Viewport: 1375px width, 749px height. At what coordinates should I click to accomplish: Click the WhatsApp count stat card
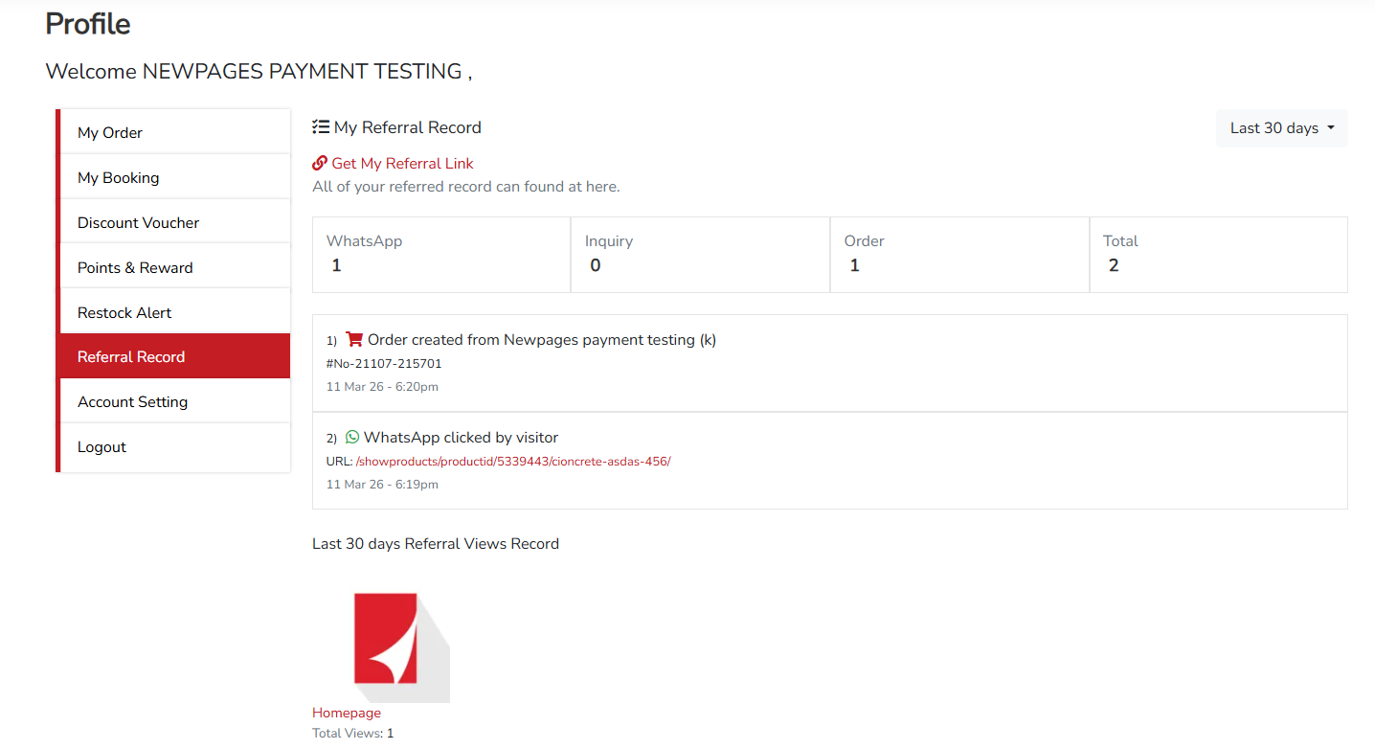[x=441, y=255]
